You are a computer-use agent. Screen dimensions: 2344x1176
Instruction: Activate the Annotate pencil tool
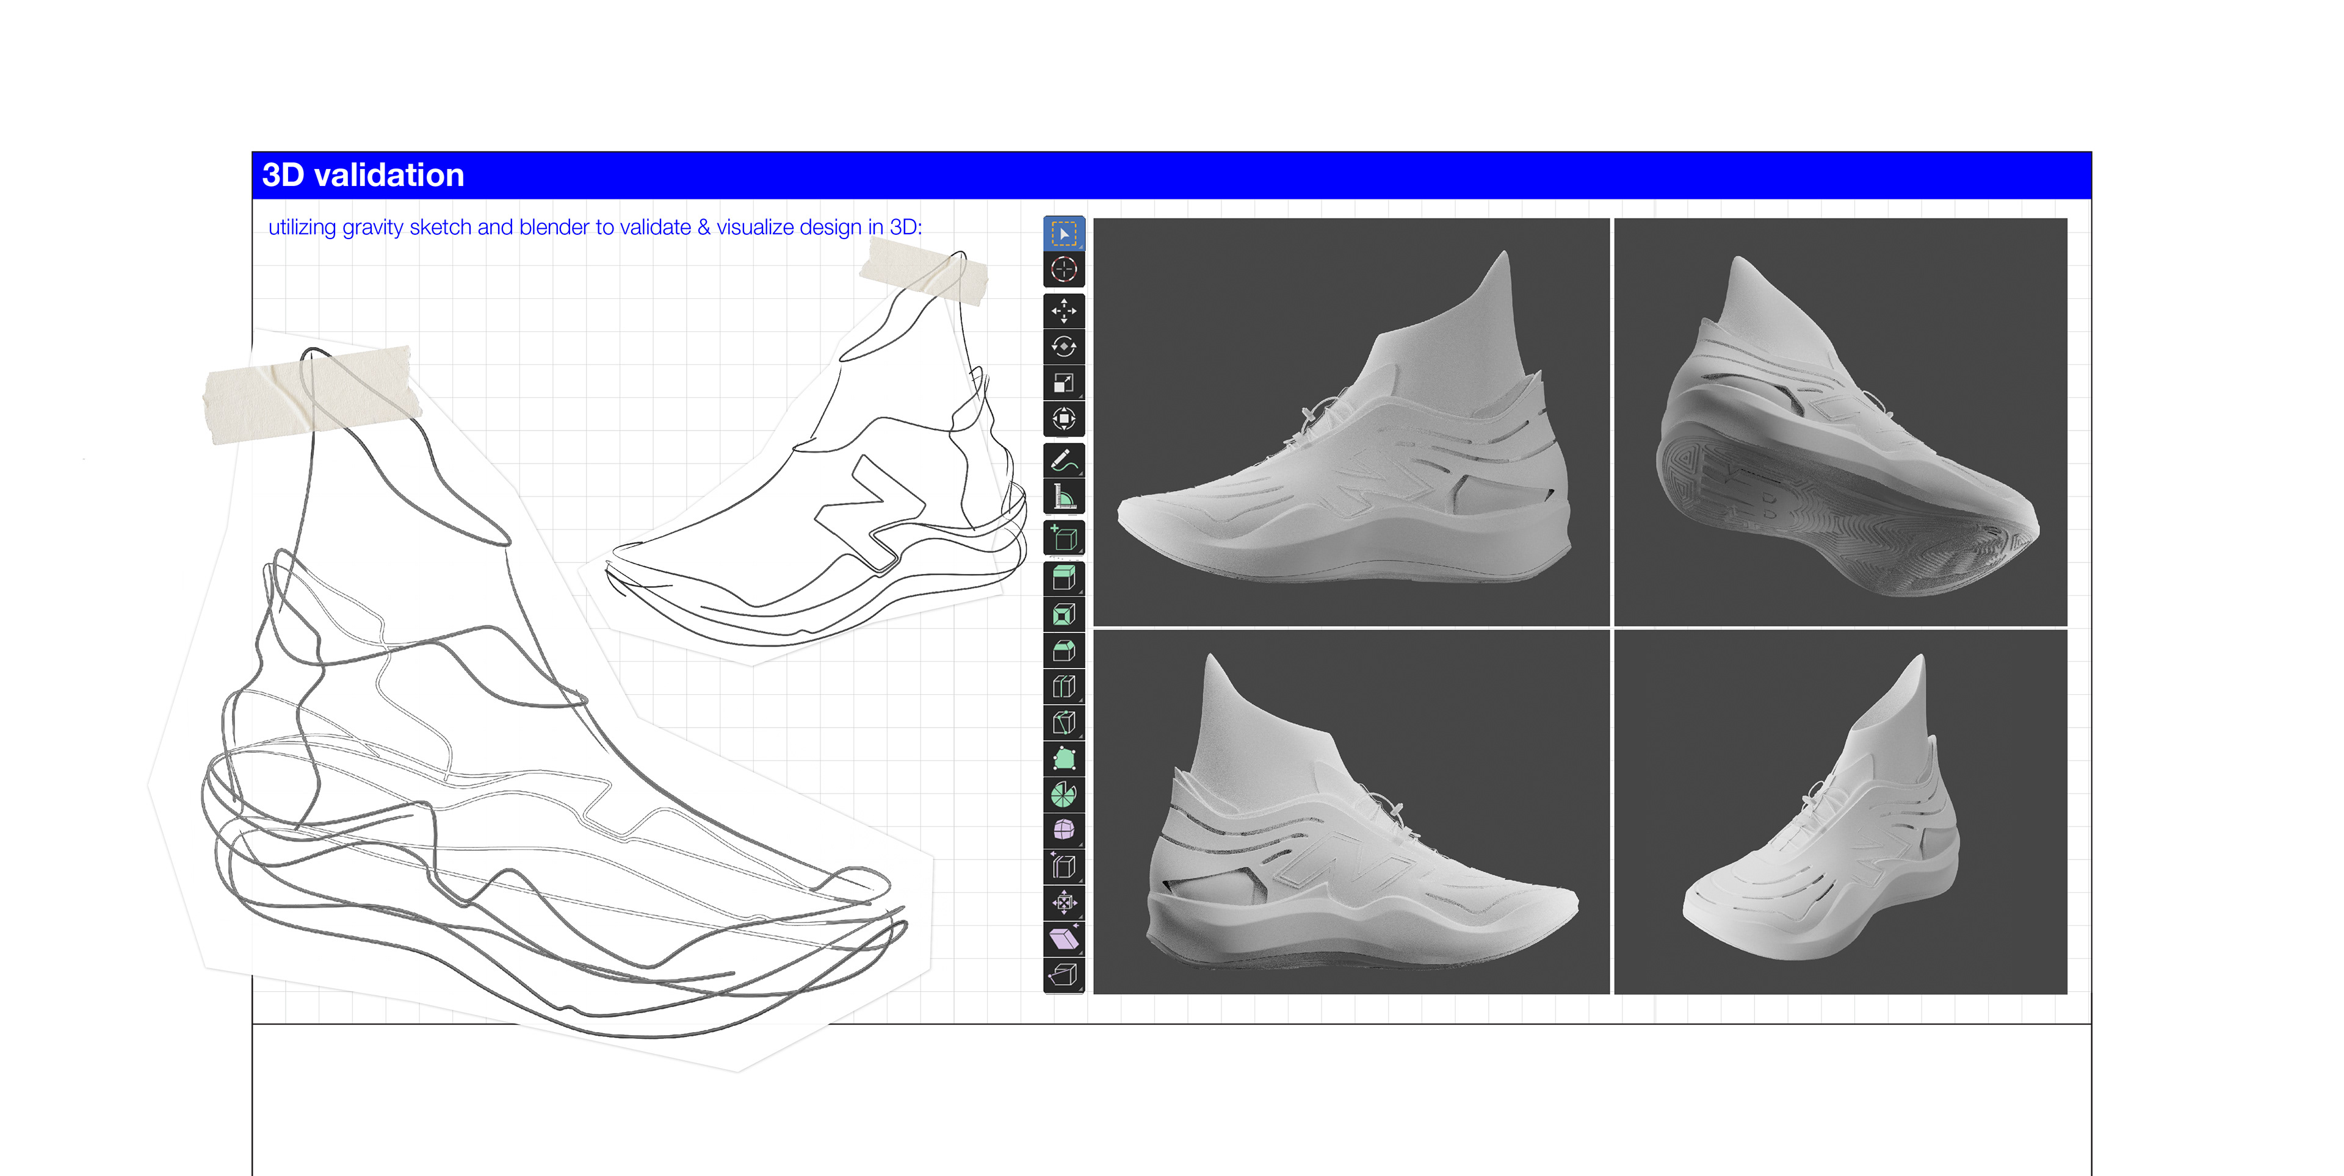pyautogui.click(x=1063, y=460)
